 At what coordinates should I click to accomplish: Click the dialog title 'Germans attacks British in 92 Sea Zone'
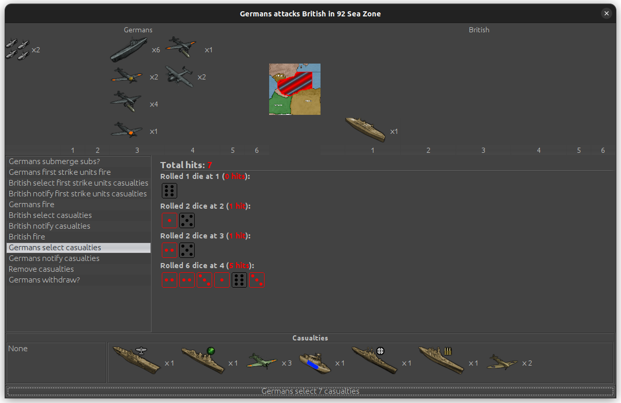pos(310,14)
